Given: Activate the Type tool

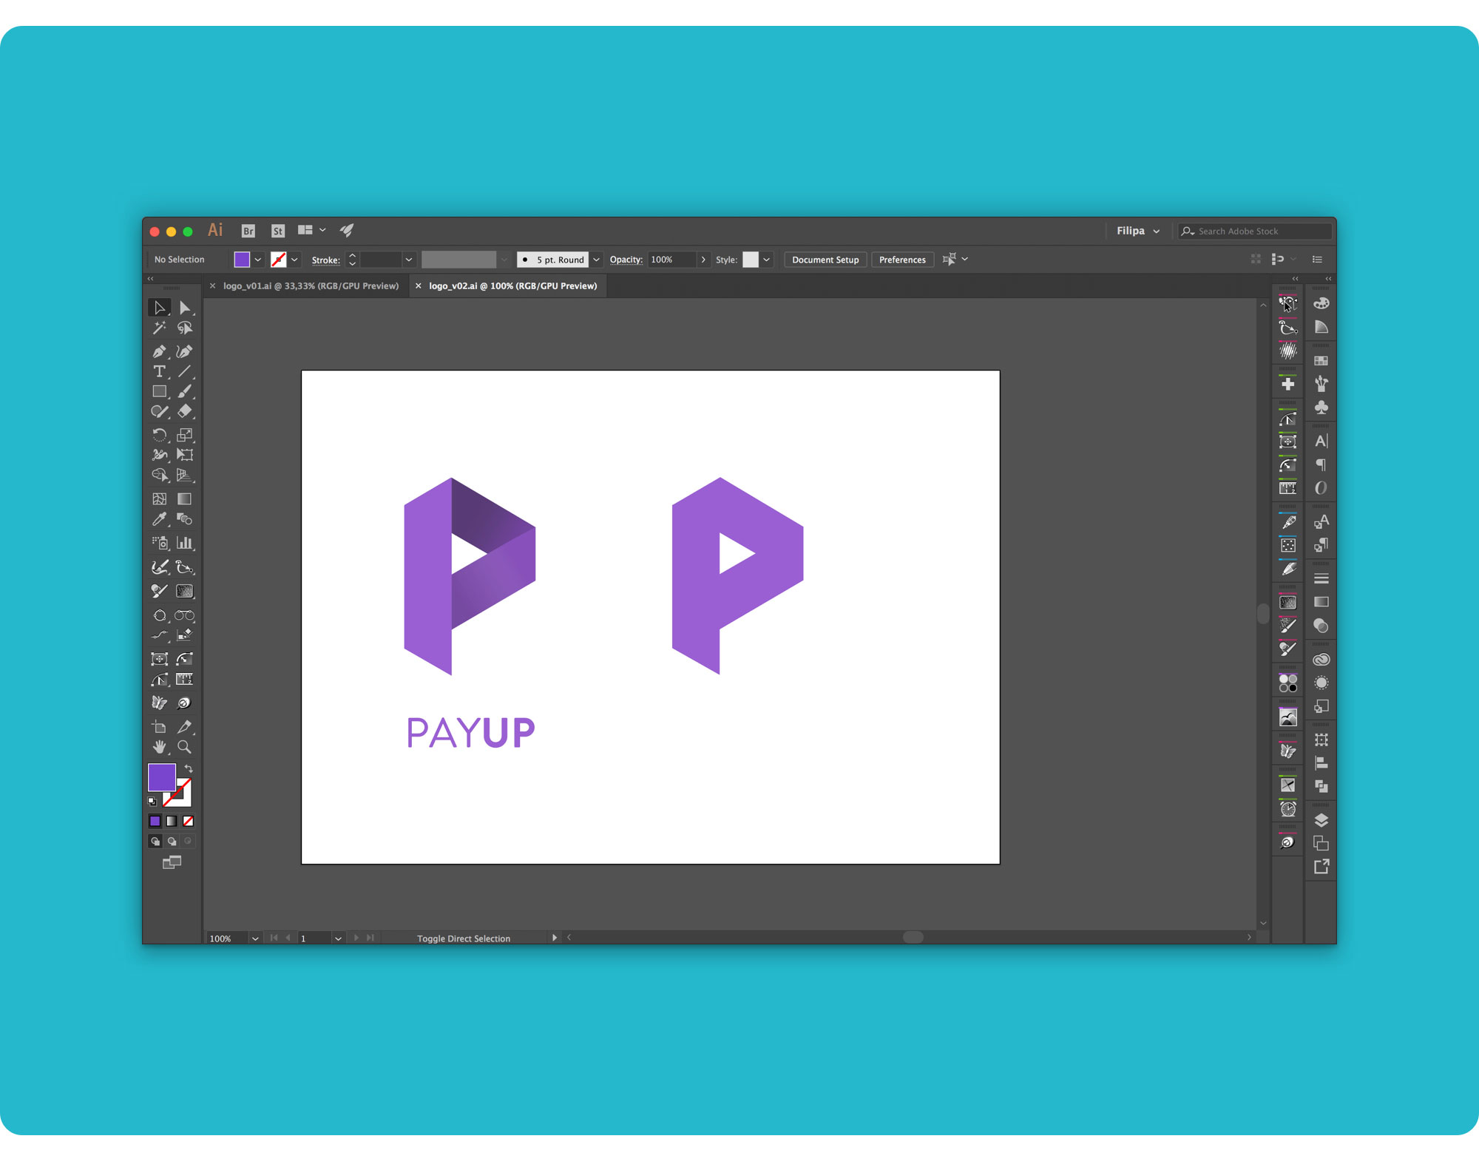Looking at the screenshot, I should [159, 371].
